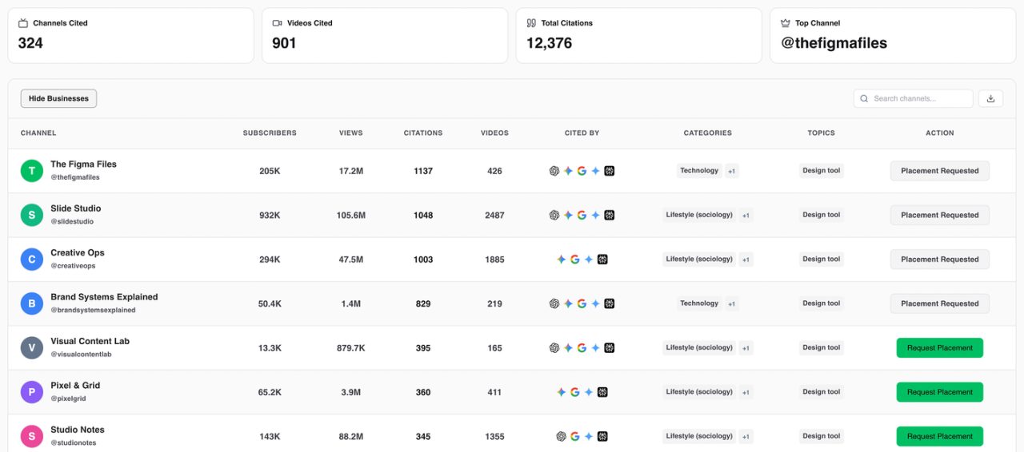Click ChatGPT icon in Visual Content Lab row
1024x452 pixels.
click(554, 347)
